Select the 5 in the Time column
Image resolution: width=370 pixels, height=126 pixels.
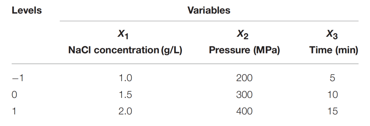coord(332,78)
